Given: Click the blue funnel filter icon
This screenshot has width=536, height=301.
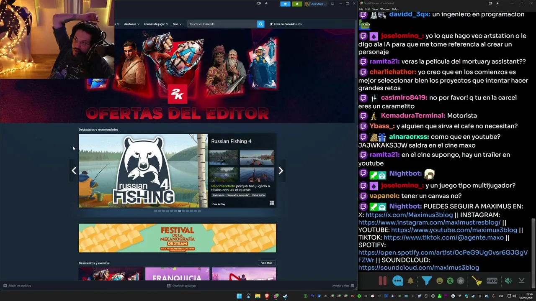Looking at the screenshot, I should coord(426,281).
